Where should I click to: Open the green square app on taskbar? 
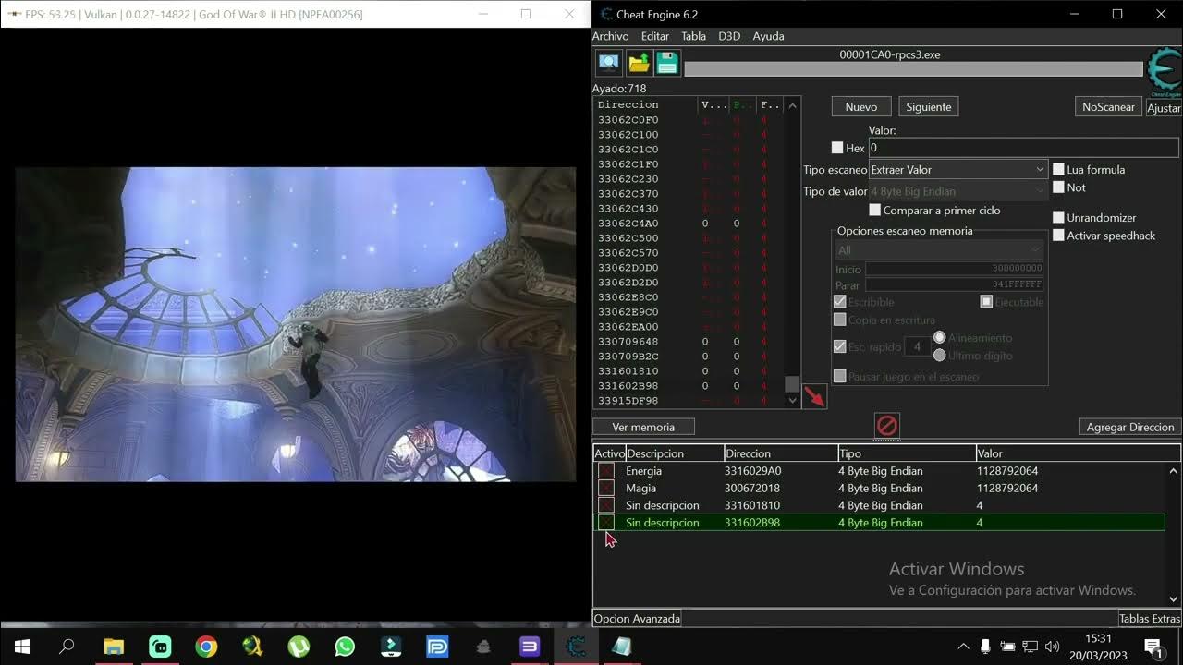[160, 647]
